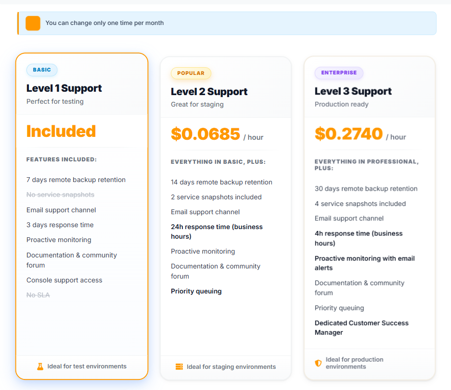Viewport: 451px width, 390px height.
Task: Click the $0.0685 per hour price
Action: (x=206, y=134)
